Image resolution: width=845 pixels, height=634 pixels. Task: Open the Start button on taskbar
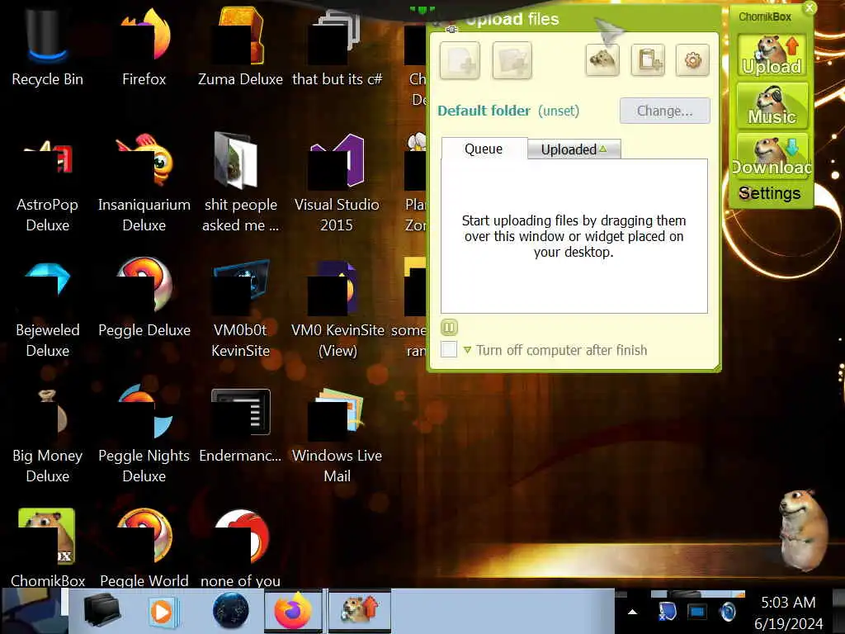pos(32,612)
